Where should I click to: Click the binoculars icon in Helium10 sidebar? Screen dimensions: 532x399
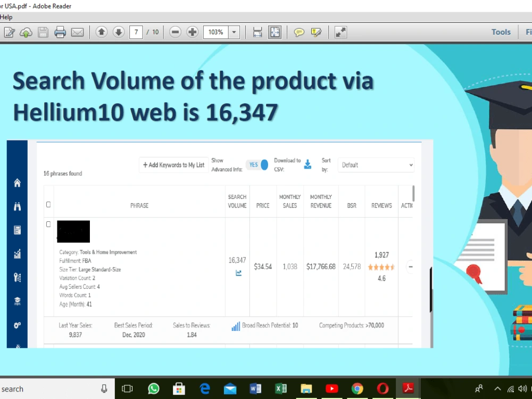pos(18,206)
